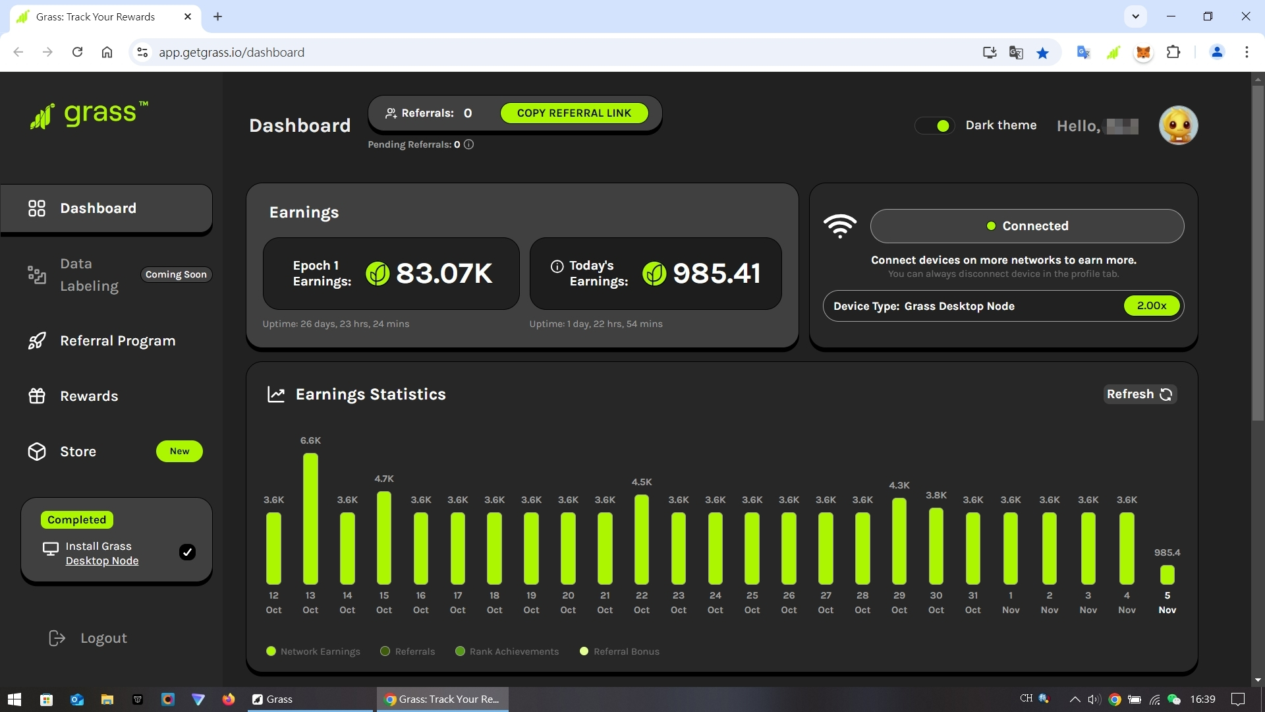Toggle the Dark theme switch
This screenshot has width=1265, height=712.
(935, 126)
